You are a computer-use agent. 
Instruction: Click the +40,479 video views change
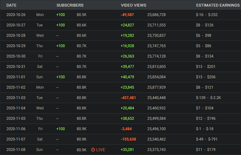127,77
